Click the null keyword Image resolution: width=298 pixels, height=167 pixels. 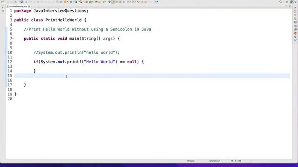[x=132, y=62]
